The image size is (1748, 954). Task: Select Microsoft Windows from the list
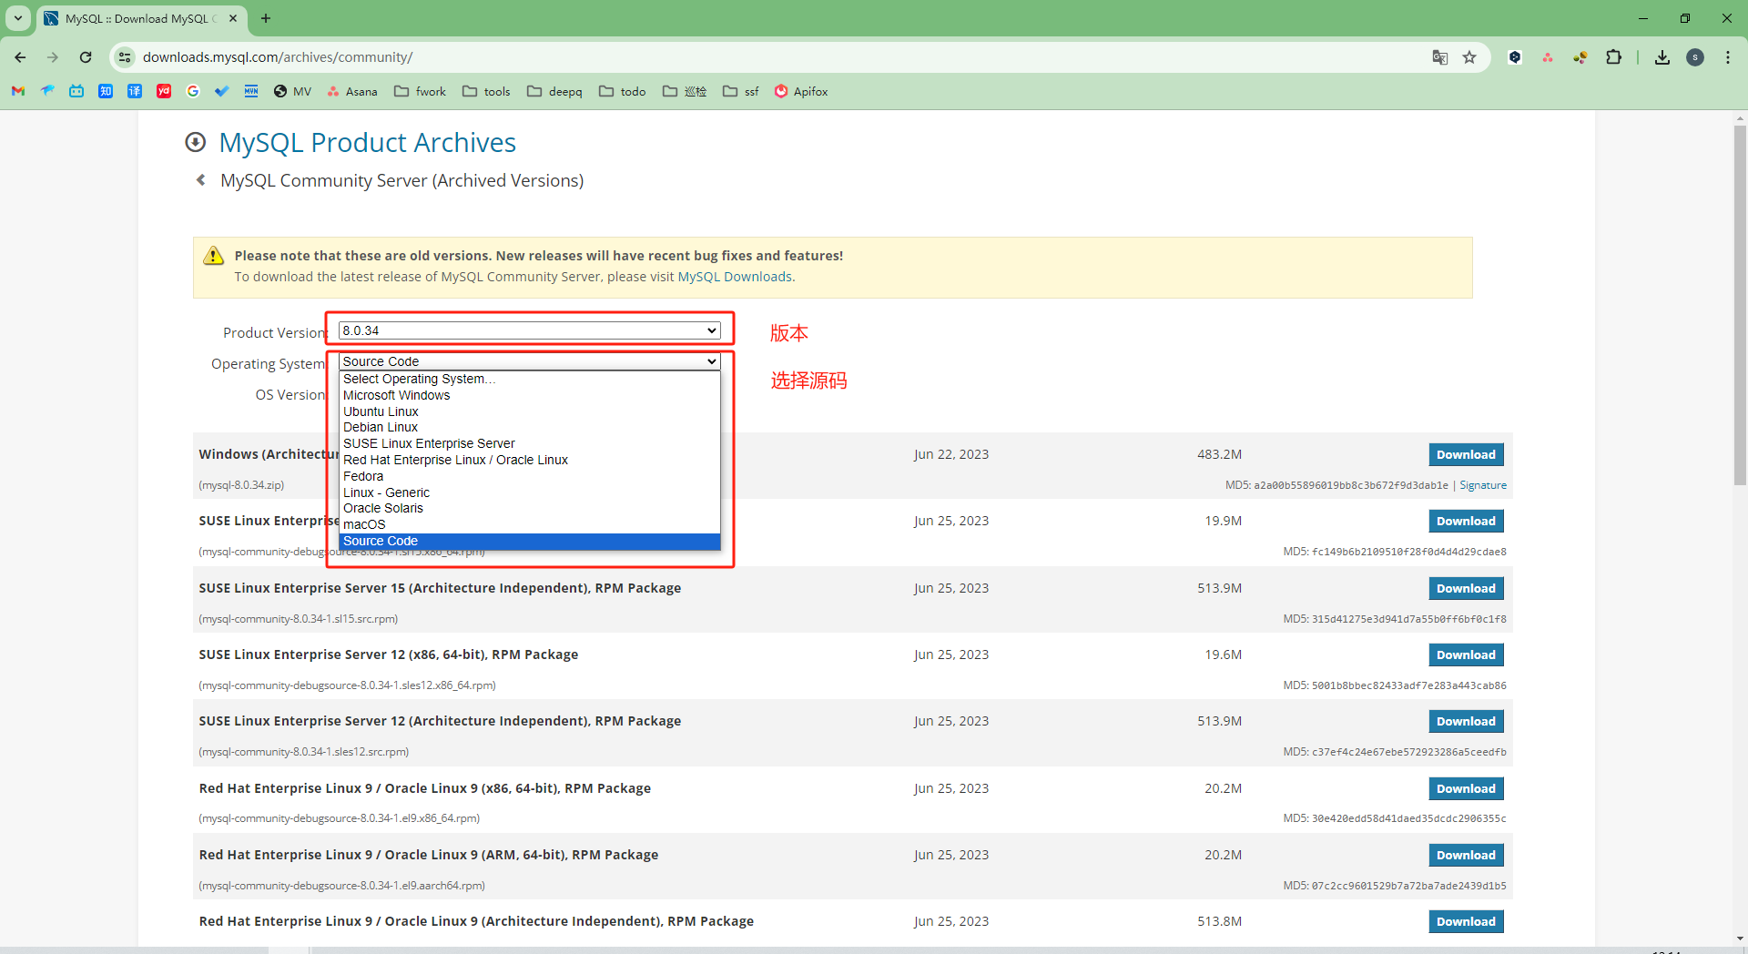coord(530,395)
